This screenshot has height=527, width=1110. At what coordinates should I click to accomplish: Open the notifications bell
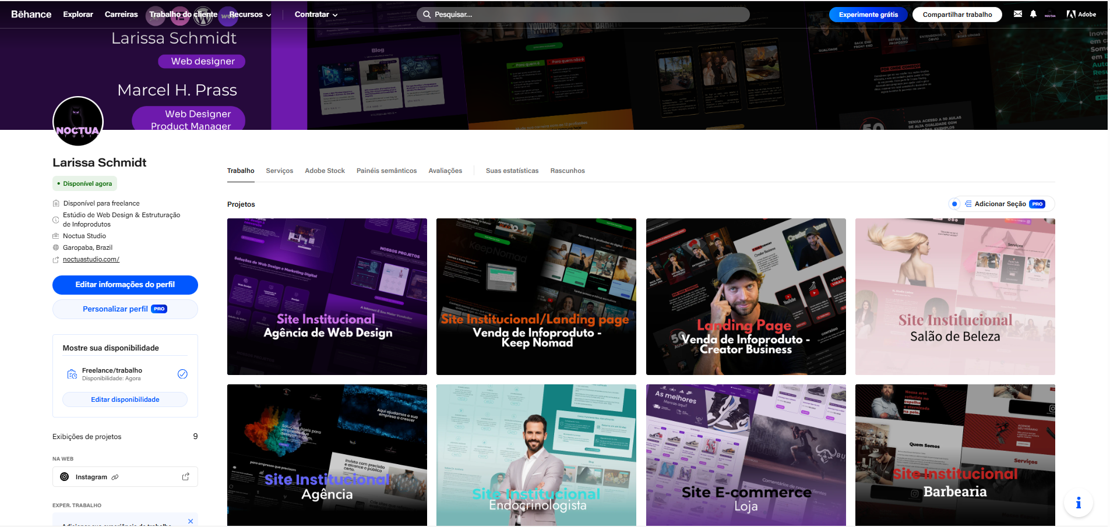(1033, 14)
